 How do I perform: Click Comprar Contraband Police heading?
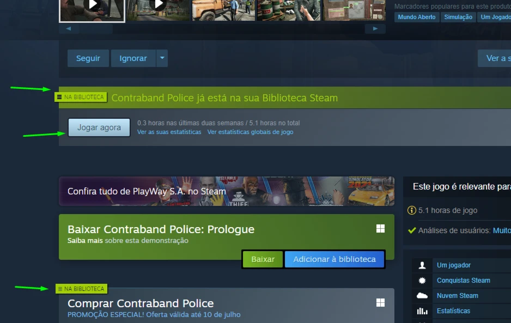tap(141, 303)
